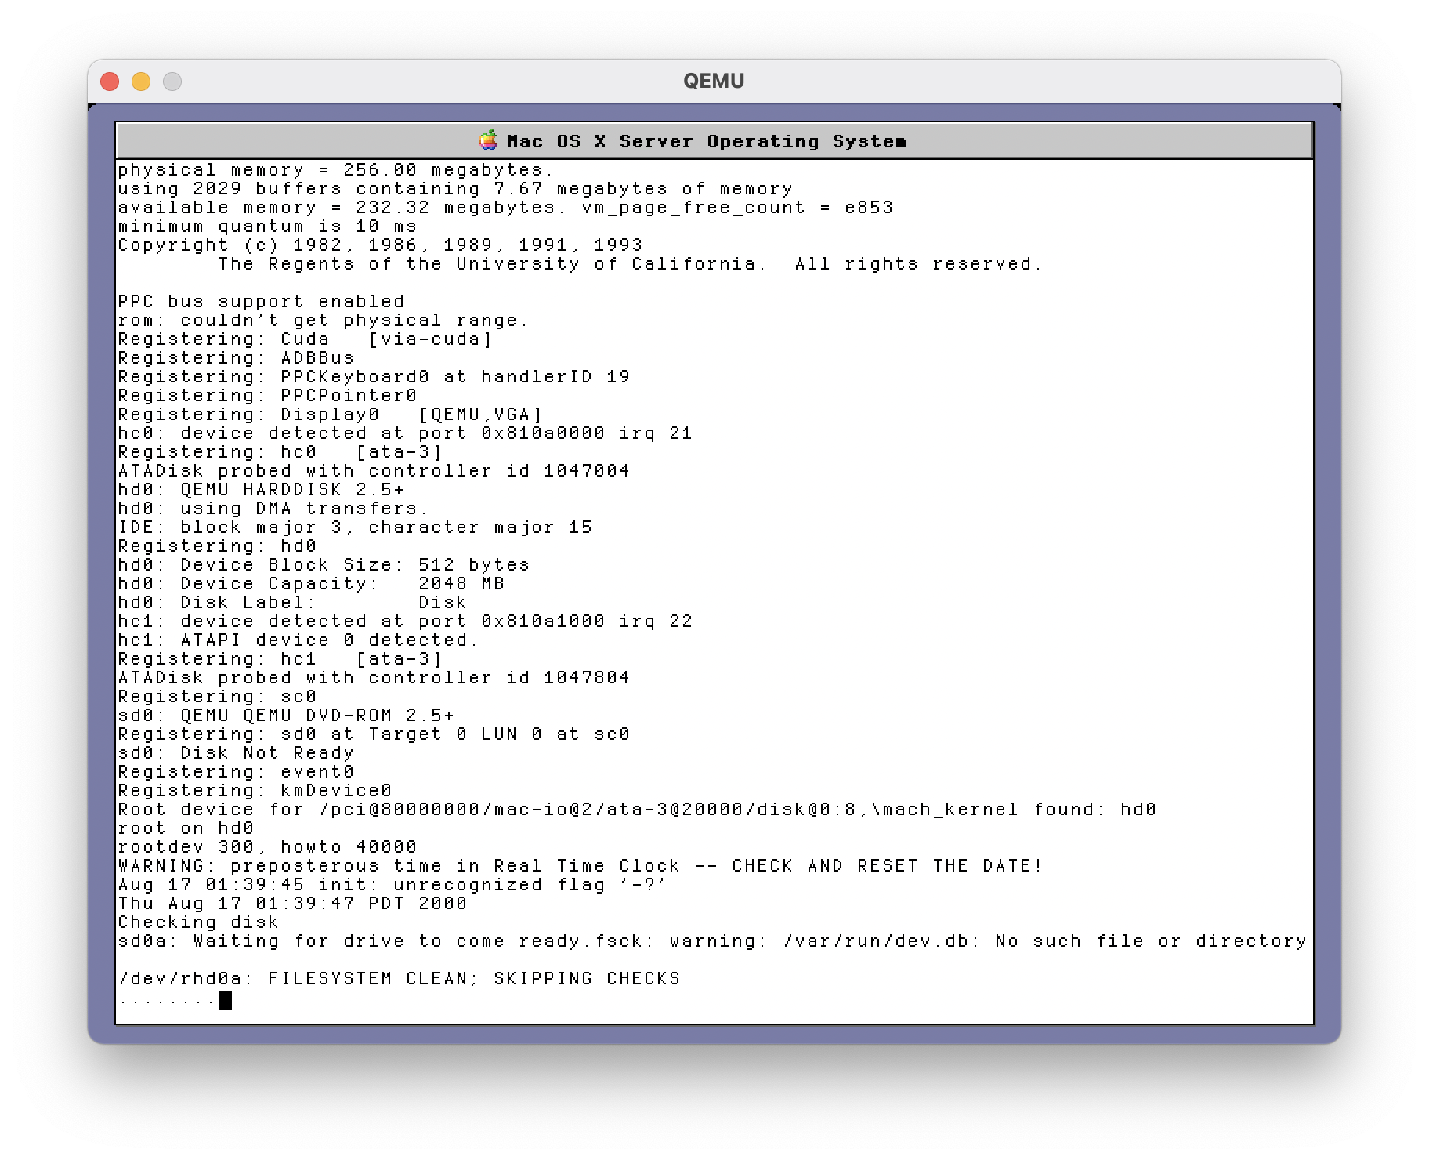Click 'hd0: Device Block Size: 512 bytes' line
Viewport: 1429px width, 1160px height.
[324, 565]
